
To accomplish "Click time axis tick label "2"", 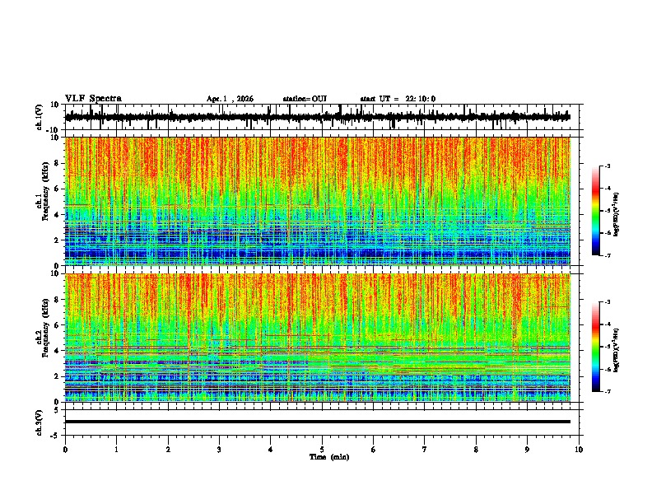I will pyautogui.click(x=168, y=450).
